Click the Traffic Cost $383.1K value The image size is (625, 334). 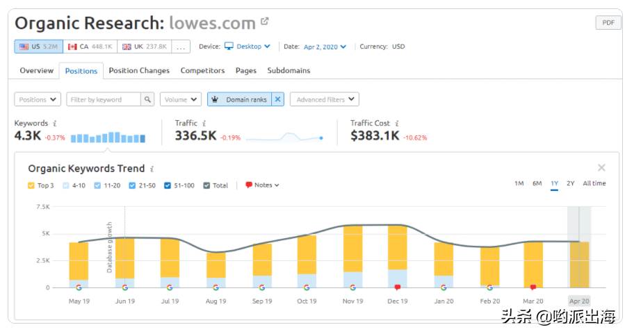(x=375, y=135)
